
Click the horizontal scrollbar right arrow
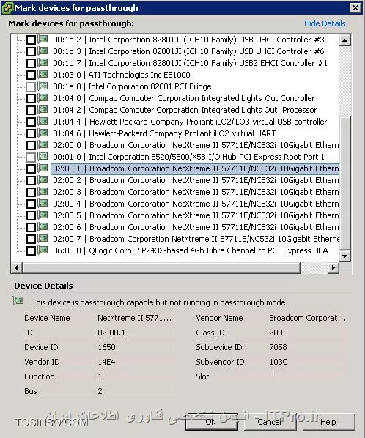tap(333, 267)
